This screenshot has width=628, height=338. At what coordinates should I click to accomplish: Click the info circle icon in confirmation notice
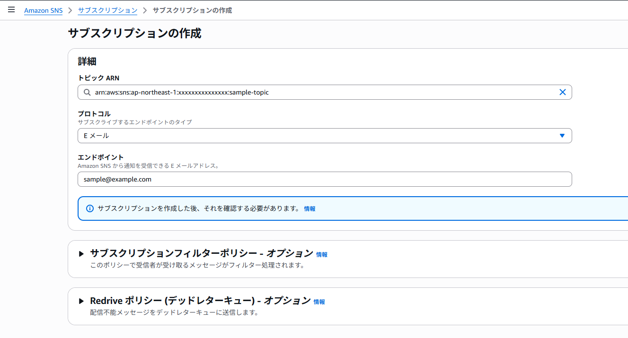(x=90, y=208)
